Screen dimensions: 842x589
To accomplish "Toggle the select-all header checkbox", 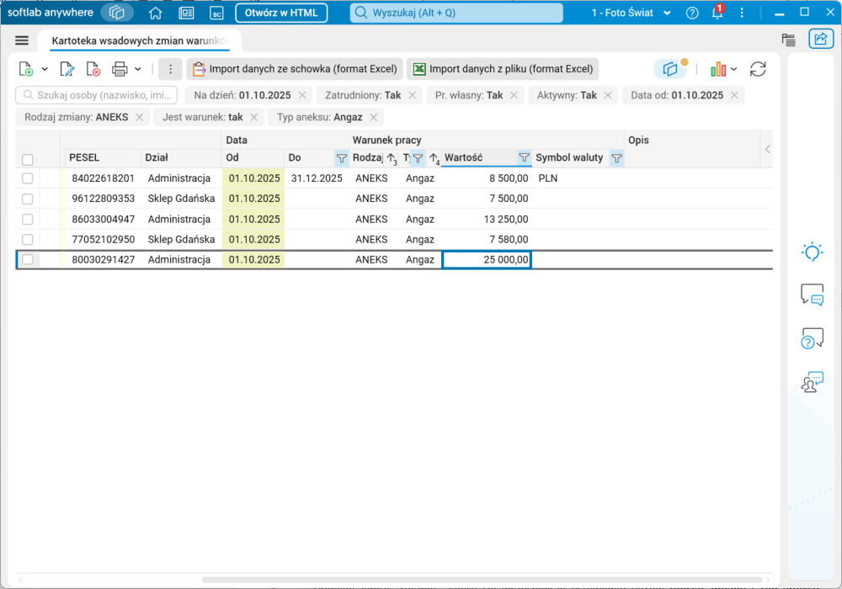I will tap(28, 159).
